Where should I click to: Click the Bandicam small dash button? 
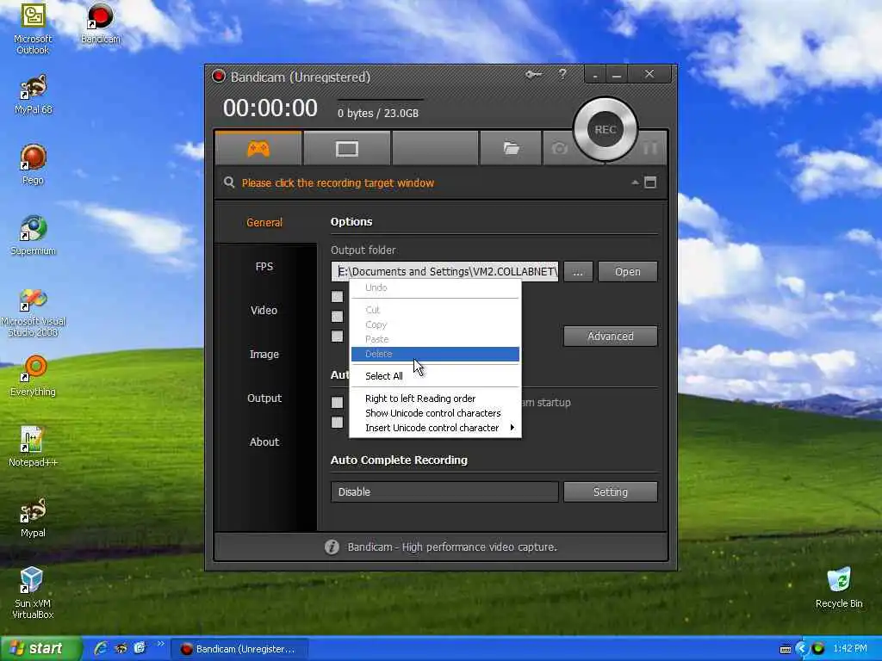pyautogui.click(x=594, y=75)
